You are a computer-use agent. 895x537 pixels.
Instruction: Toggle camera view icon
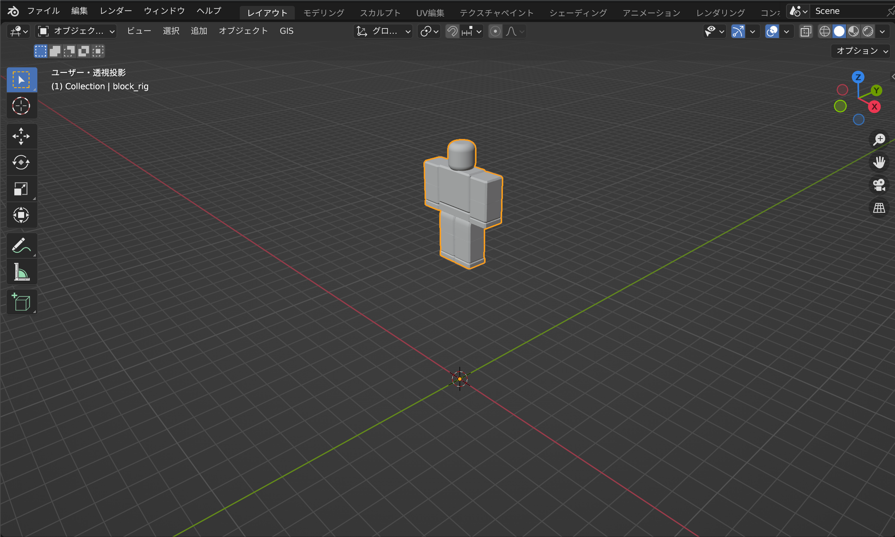click(x=879, y=185)
